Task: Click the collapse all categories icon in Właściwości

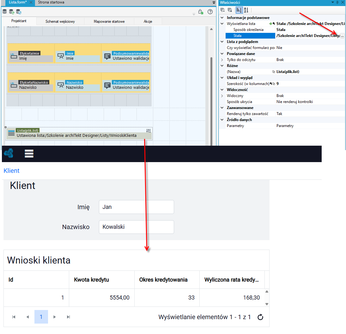Action: [x=223, y=10]
